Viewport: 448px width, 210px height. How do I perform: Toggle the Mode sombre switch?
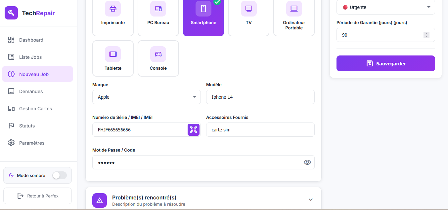(x=60, y=175)
